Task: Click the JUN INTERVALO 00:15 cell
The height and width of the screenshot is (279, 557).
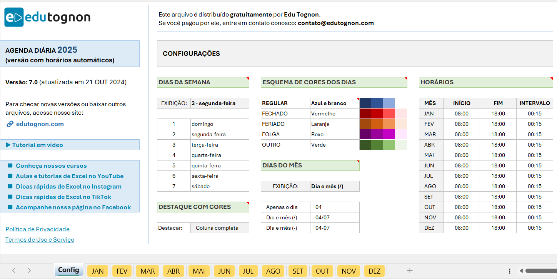Action: pos(535,165)
